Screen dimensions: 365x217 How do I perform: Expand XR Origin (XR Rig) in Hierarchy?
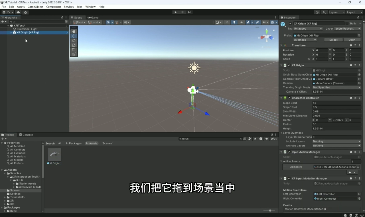pyautogui.click(x=11, y=32)
